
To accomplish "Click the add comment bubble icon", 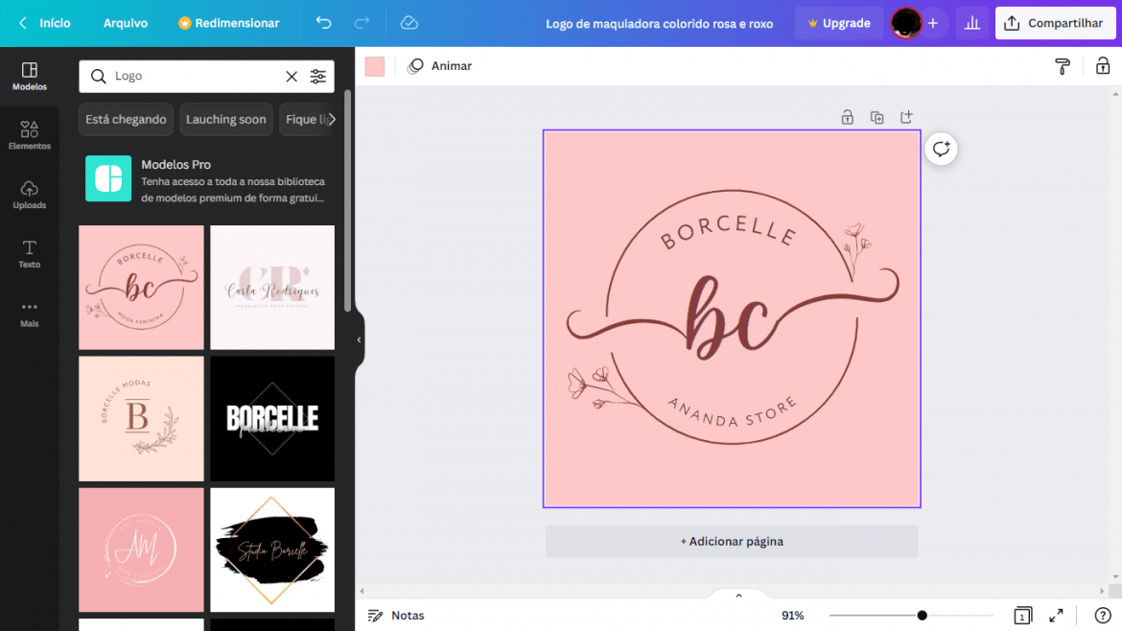I will coord(941,149).
